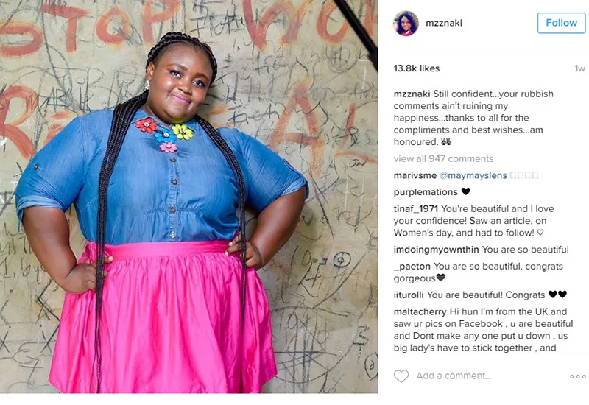Click the mzznaki name in caption
589x405 pixels.
412,94
